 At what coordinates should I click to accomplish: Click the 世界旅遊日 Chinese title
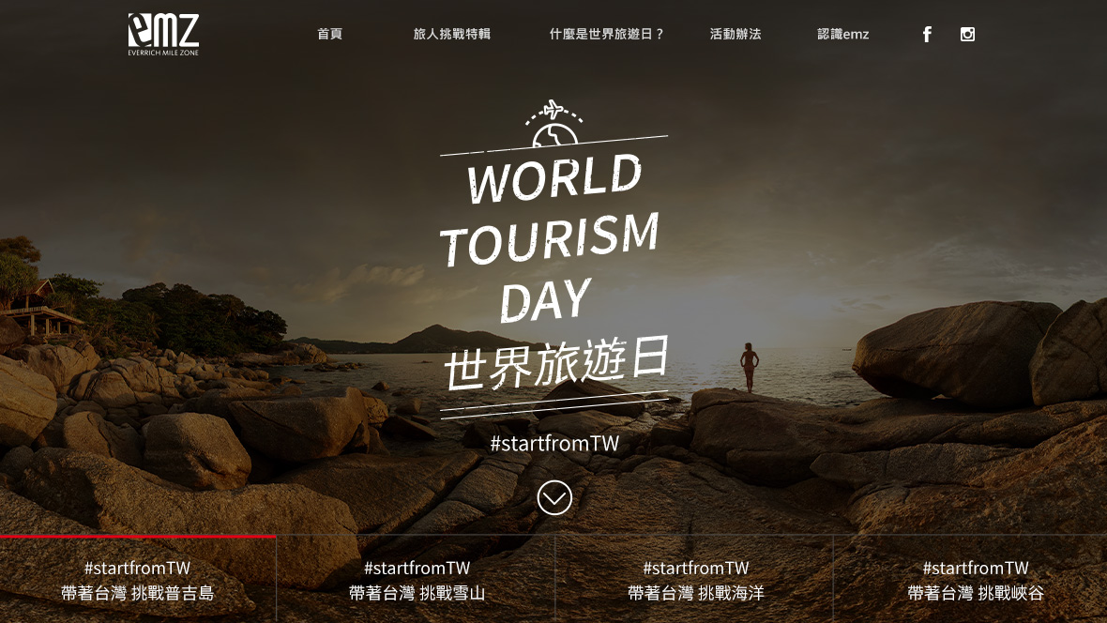tap(555, 363)
